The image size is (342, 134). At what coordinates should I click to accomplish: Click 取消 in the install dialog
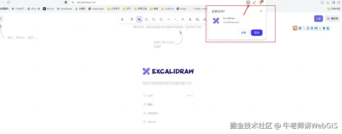pyautogui.click(x=256, y=33)
